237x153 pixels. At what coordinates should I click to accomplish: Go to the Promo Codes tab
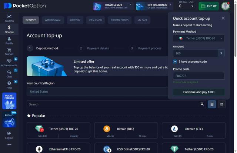(120, 20)
